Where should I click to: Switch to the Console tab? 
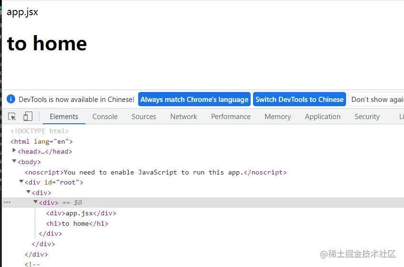point(105,117)
